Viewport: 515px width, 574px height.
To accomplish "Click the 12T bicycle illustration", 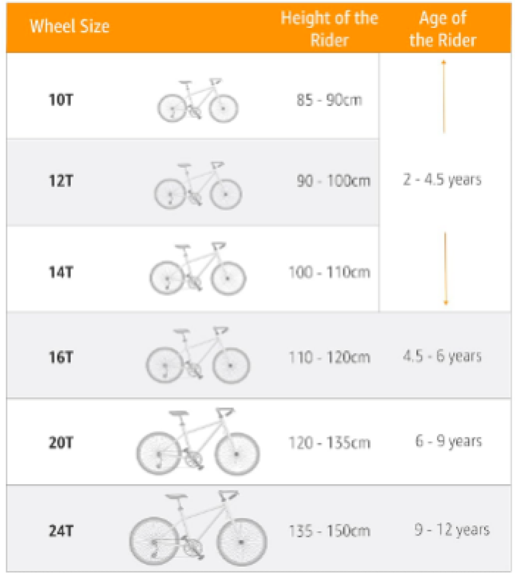I will point(197,185).
